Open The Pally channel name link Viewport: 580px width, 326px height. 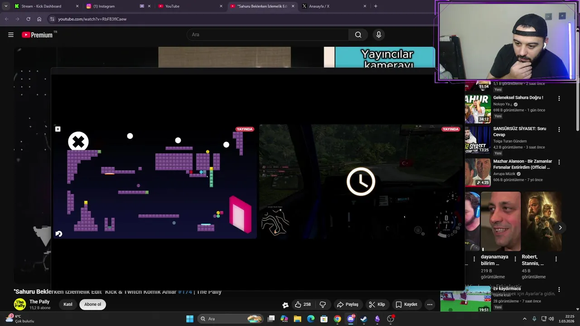point(39,302)
